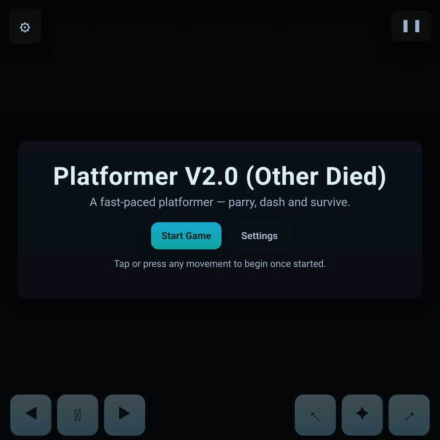
Task: Tap the up-right diagonal arrow control
Action: point(409,415)
